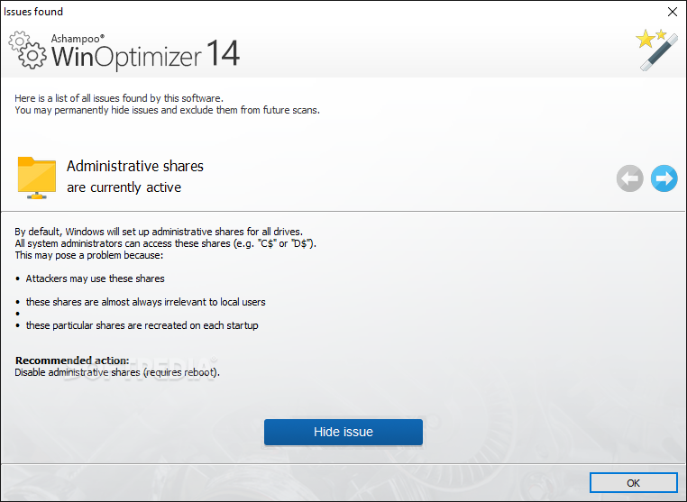The image size is (687, 502).
Task: Go to the next issue with the blue arrow
Action: pyautogui.click(x=664, y=178)
